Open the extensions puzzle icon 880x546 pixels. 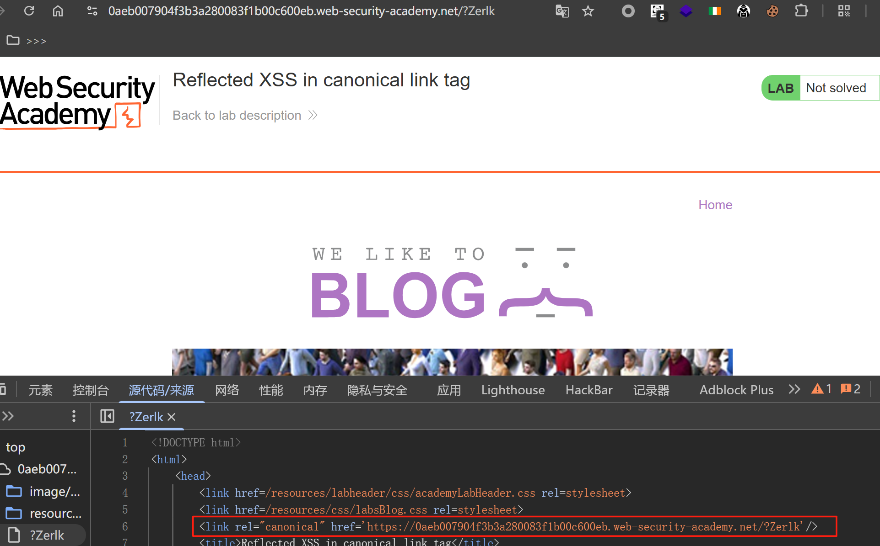click(801, 11)
